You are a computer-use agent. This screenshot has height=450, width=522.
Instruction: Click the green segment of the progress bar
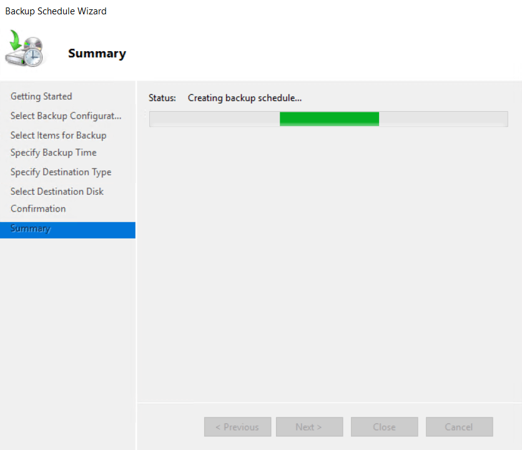[x=329, y=119]
